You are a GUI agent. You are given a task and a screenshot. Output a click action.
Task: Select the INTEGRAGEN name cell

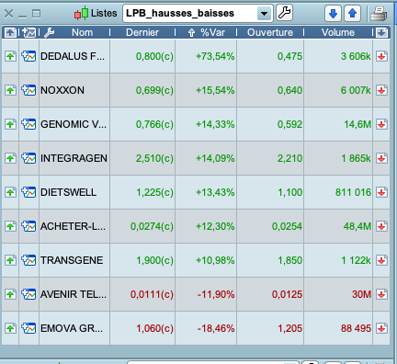(74, 158)
